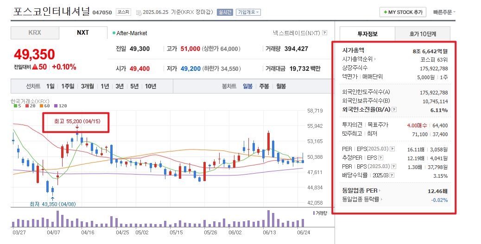Screen dimensions: 481x244
Task: Open the 투자정보 tab
Action: pyautogui.click(x=367, y=34)
